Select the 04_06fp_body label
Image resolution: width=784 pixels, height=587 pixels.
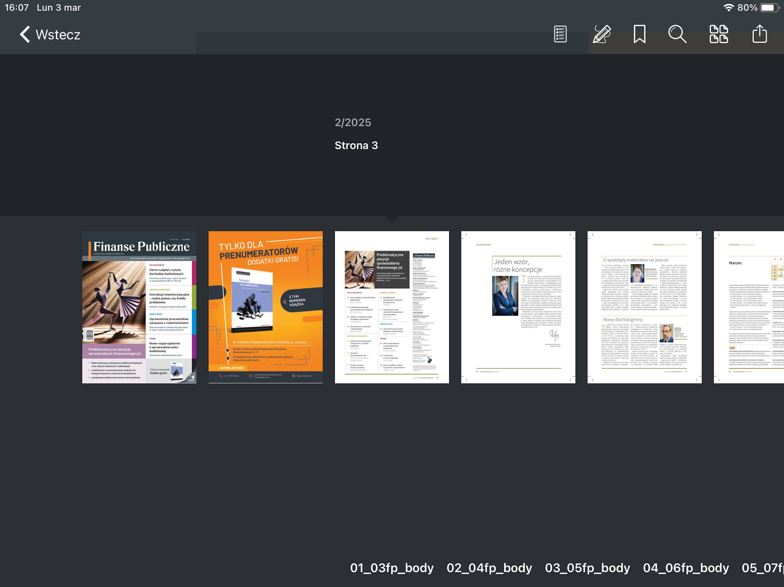tap(686, 568)
